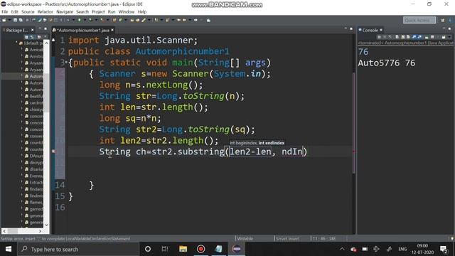This screenshot has height=256, width=455.
Task: Minimize the Package Explorer view
Action: 40,29
